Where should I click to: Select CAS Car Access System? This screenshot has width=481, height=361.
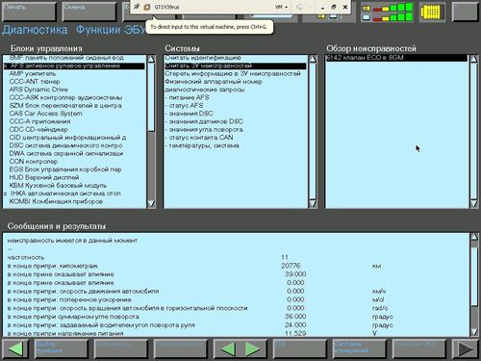74,114
